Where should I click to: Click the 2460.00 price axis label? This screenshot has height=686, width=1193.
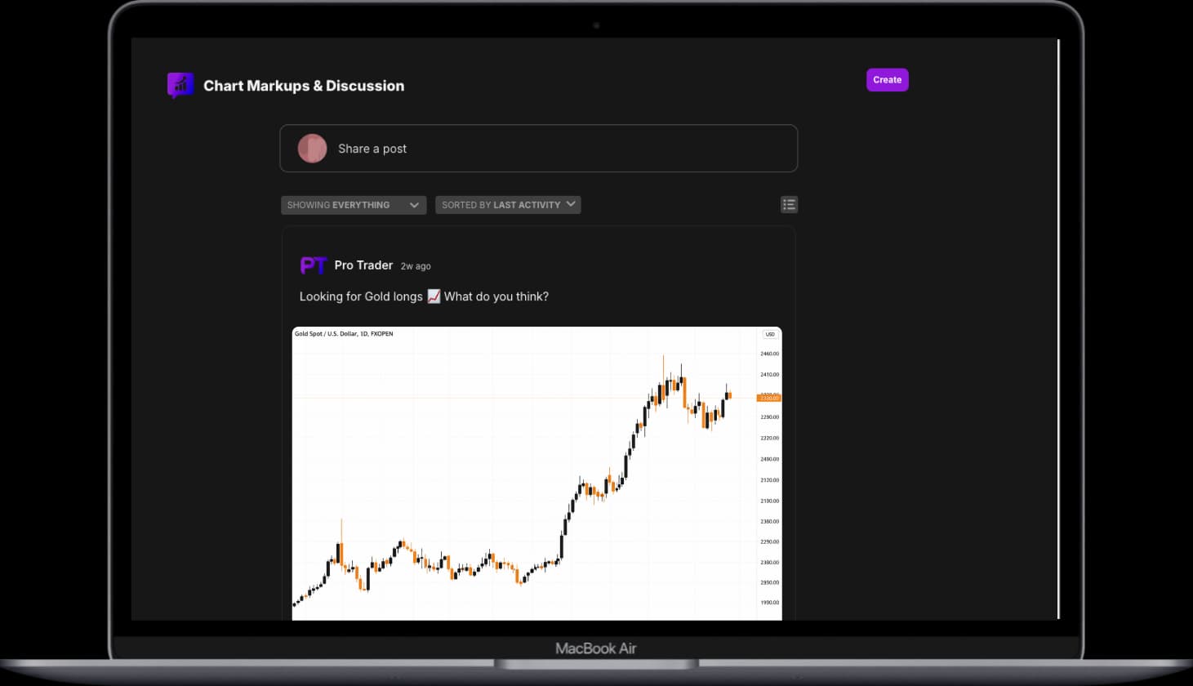pos(768,353)
